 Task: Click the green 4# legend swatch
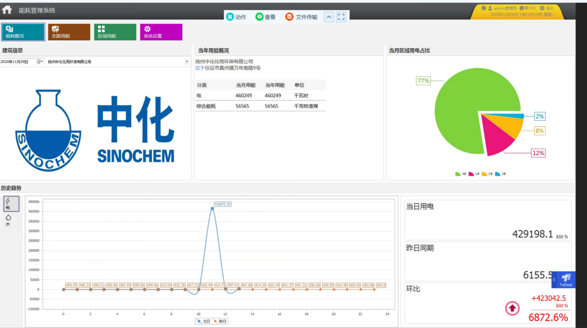458,174
